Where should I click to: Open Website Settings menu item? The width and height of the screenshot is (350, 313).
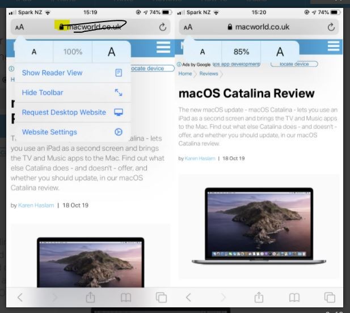73,132
